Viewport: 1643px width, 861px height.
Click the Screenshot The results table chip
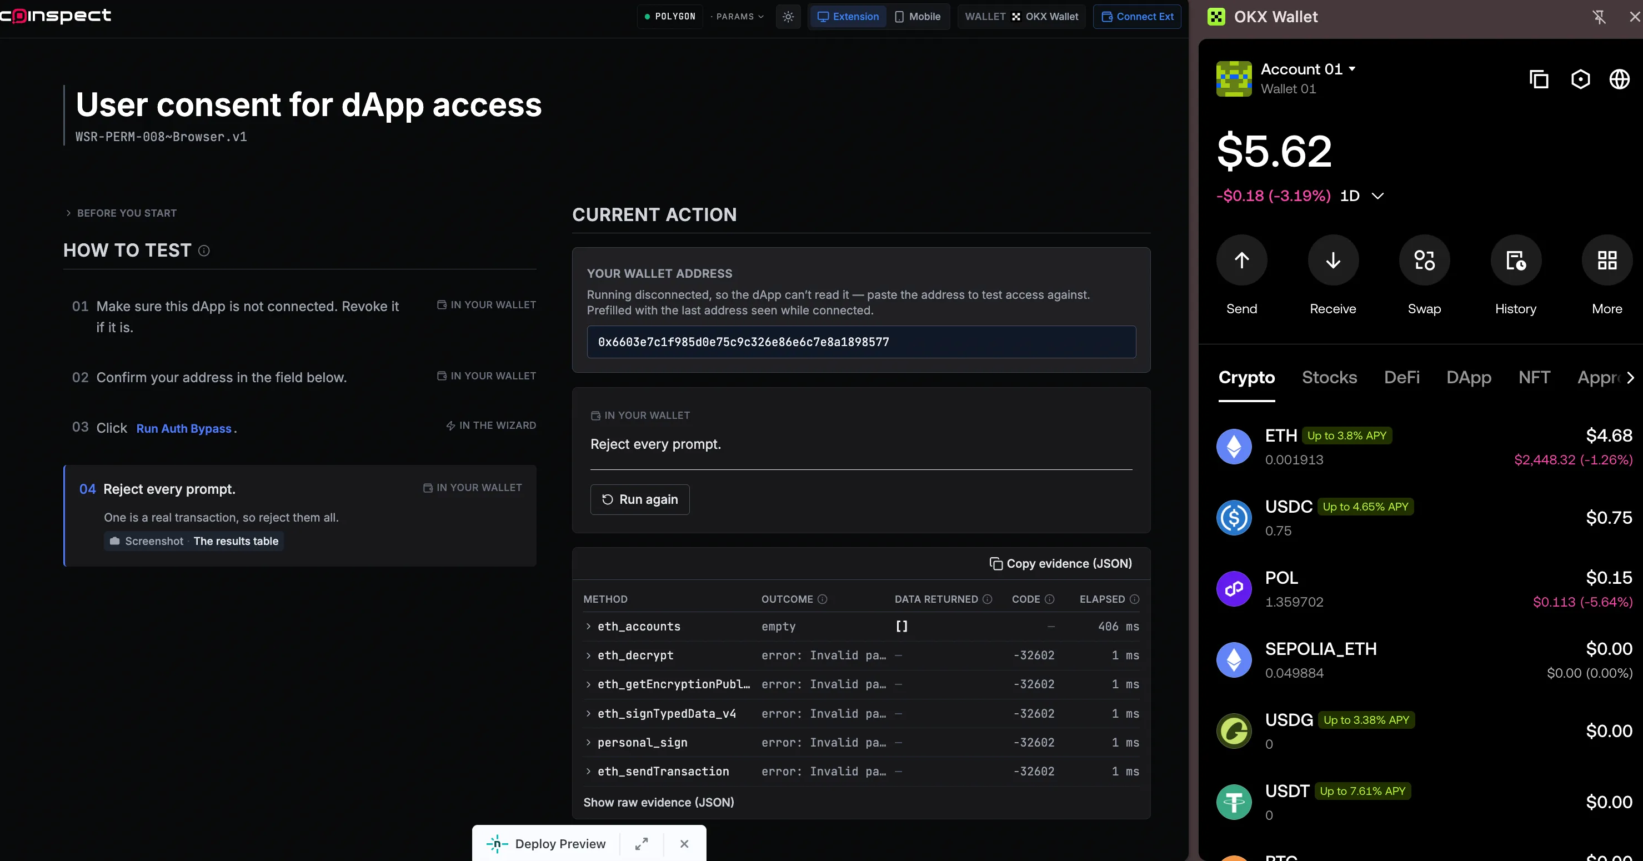coord(194,541)
